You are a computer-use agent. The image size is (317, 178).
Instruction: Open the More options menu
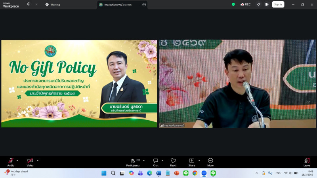tap(210, 161)
